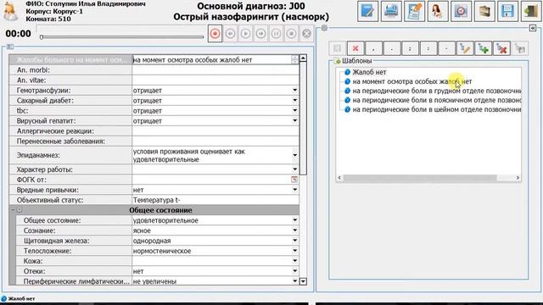Select the грудном отделе pain template
Screen dimensions: 543x305
pyautogui.click(x=437, y=91)
